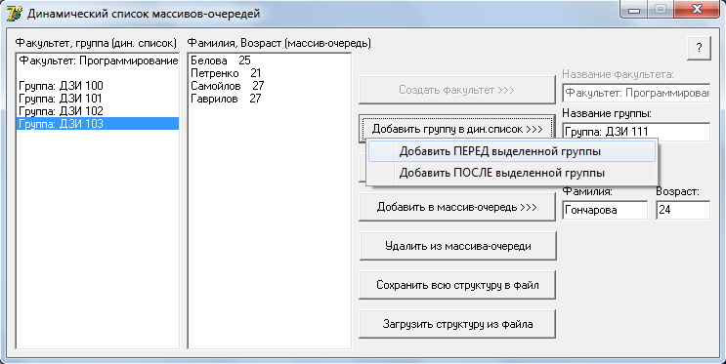Click Загрузить структуру из файла button
The width and height of the screenshot is (726, 364).
(457, 324)
